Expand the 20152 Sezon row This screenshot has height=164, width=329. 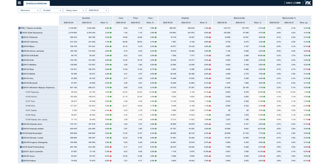pyautogui.click(x=22, y=156)
